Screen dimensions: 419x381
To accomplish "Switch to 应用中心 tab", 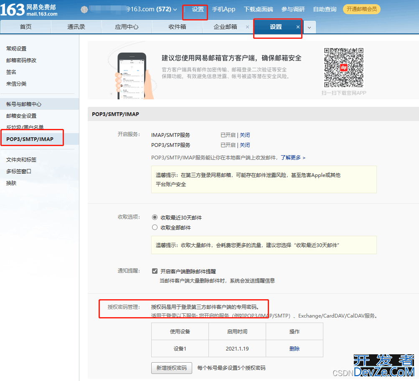I will pyautogui.click(x=127, y=27).
